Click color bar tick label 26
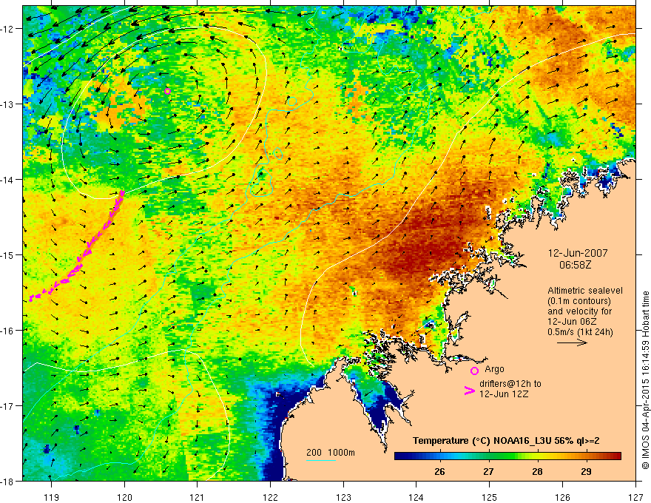 click(x=439, y=471)
